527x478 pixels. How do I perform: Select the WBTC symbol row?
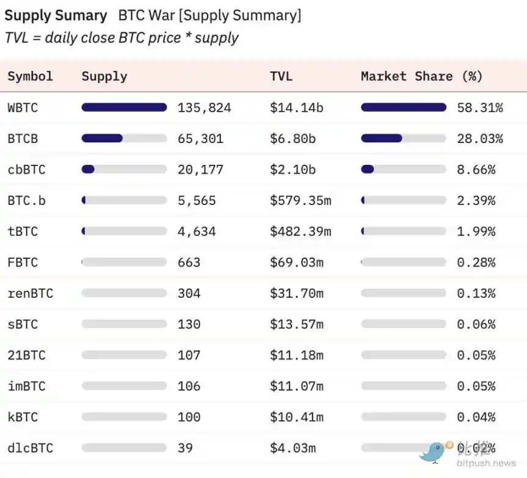(x=264, y=107)
